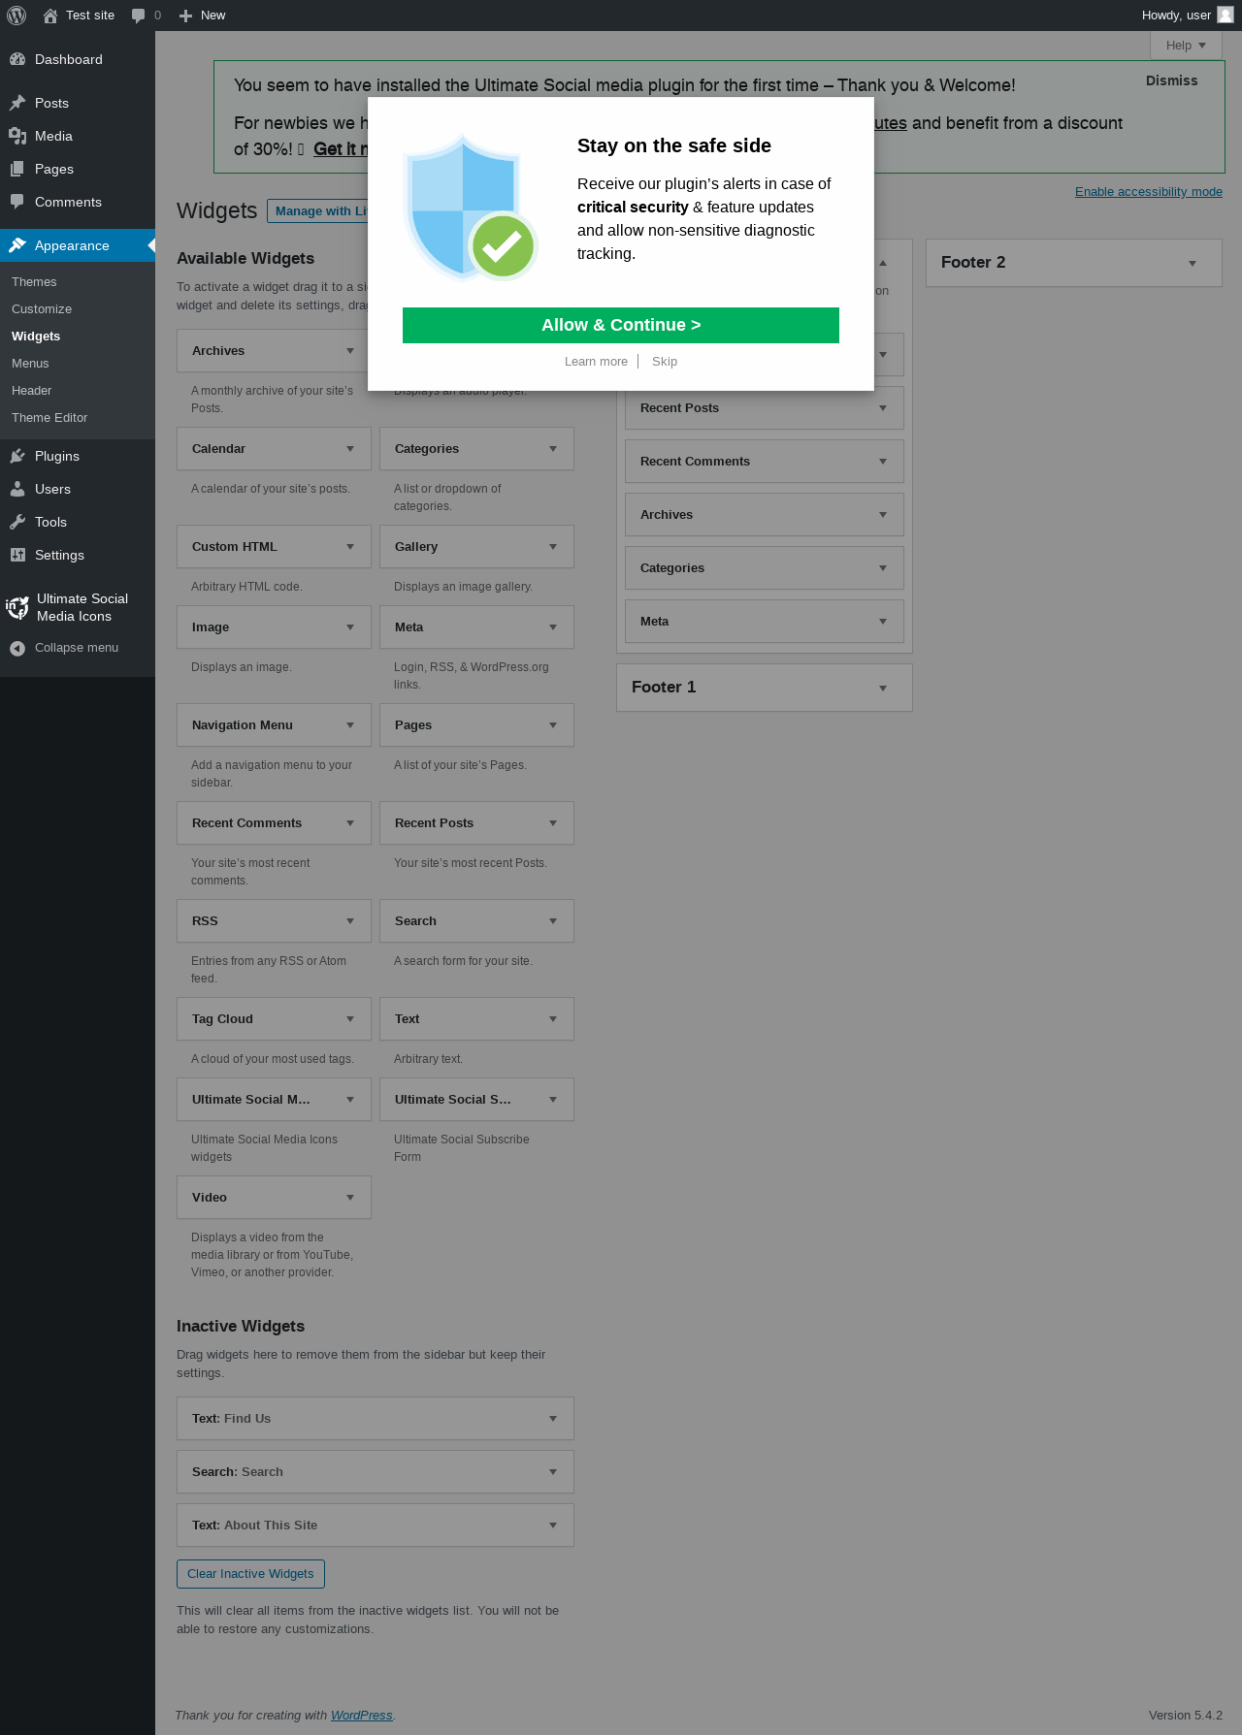Click the Media icon in sidebar
Viewport: 1242px width, 1735px height.
(x=17, y=136)
